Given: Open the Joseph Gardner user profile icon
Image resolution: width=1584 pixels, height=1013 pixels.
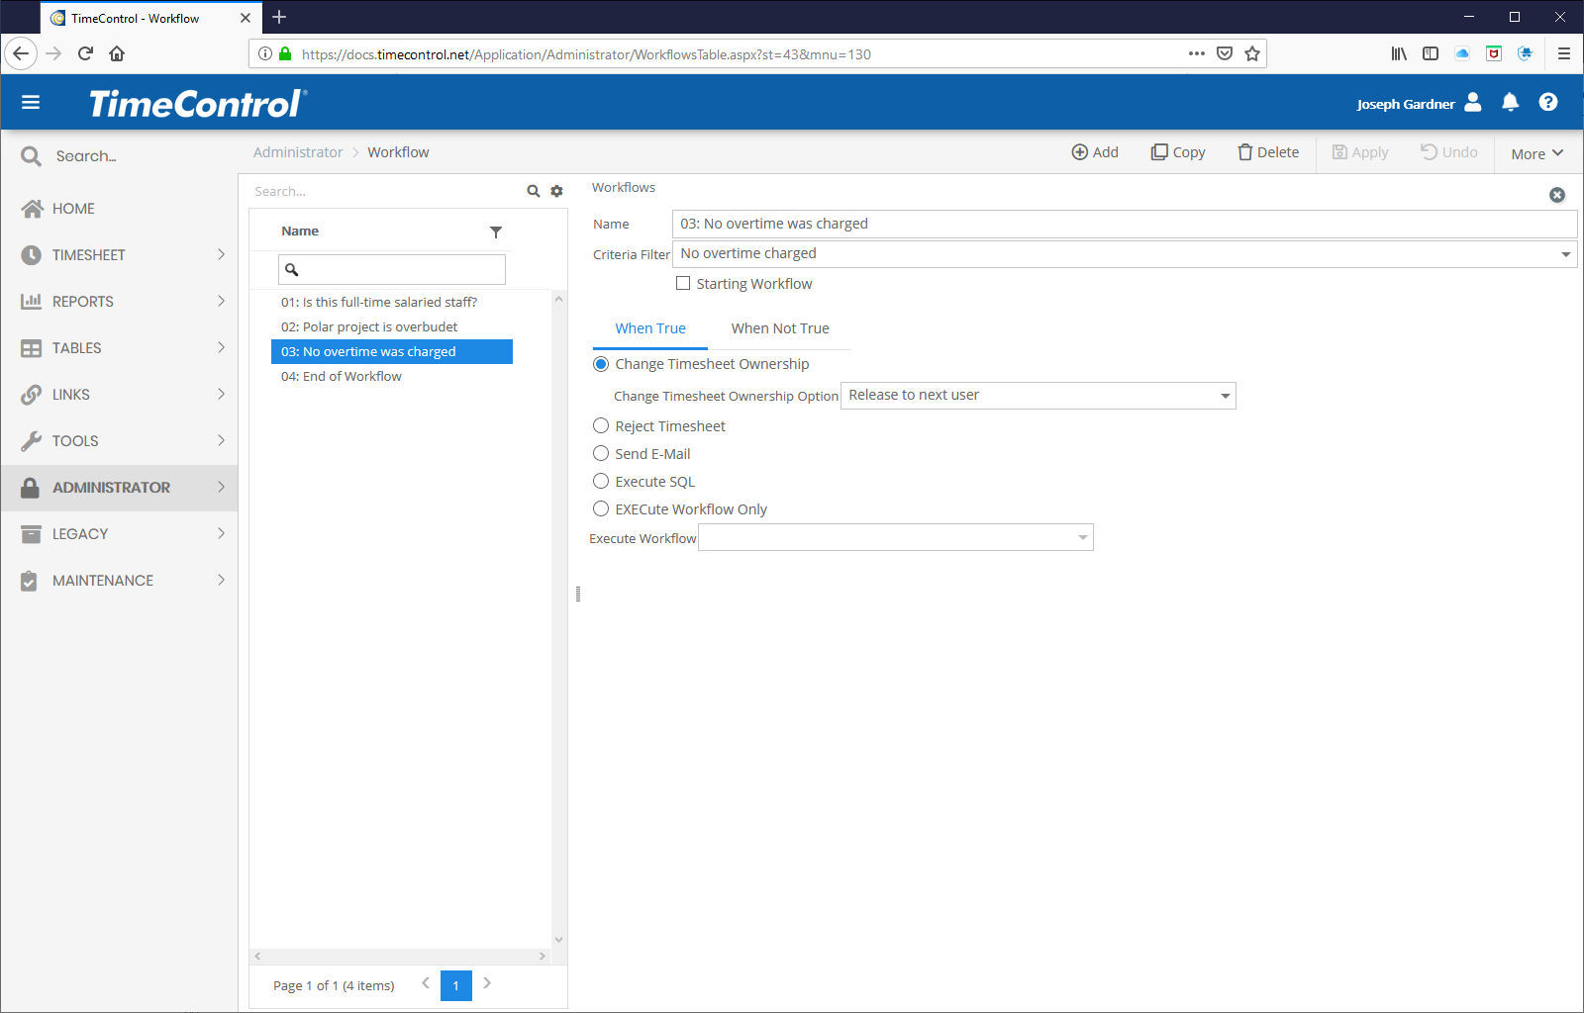Looking at the screenshot, I should tap(1473, 102).
